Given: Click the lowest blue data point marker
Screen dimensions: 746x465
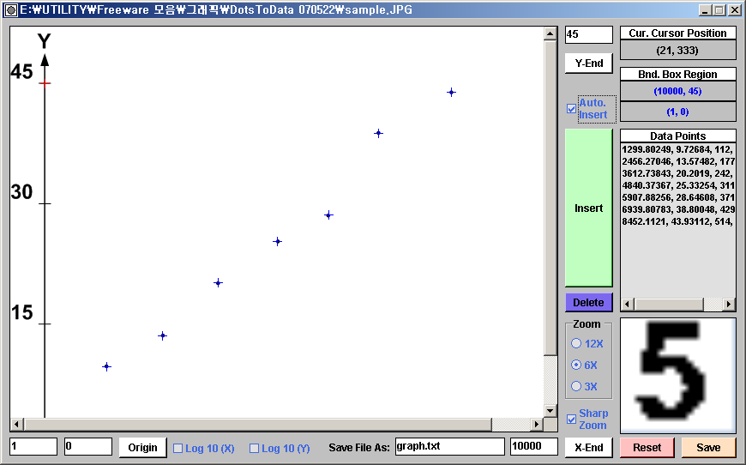Looking at the screenshot, I should point(106,366).
